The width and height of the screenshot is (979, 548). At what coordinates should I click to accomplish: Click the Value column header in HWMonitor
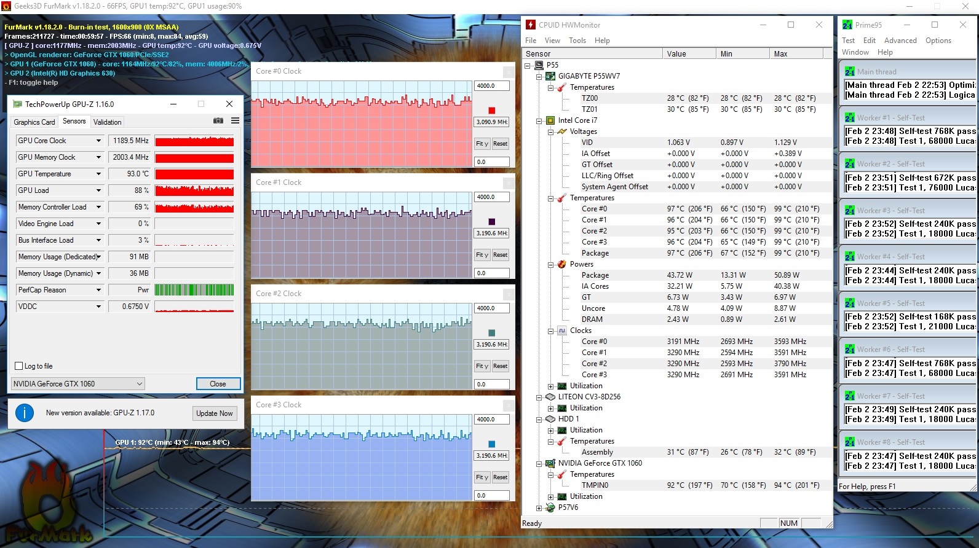pos(689,54)
